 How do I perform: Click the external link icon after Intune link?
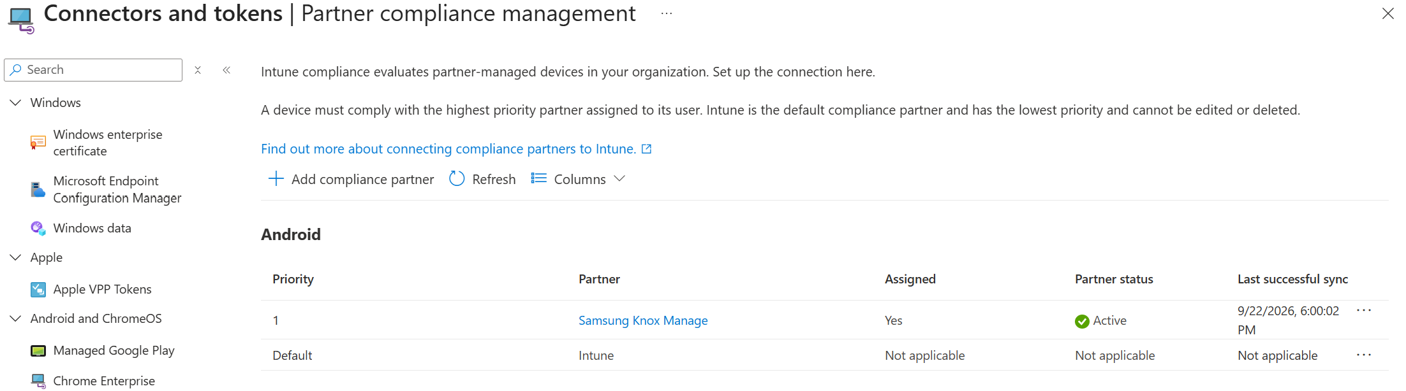(646, 149)
